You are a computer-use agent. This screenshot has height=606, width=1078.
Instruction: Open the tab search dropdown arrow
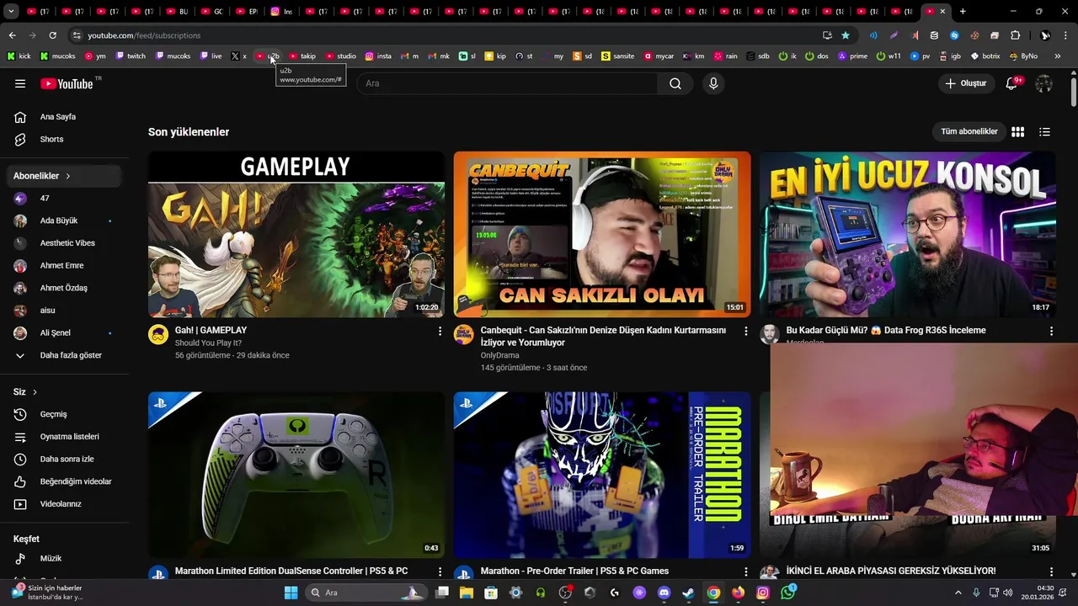pos(11,12)
